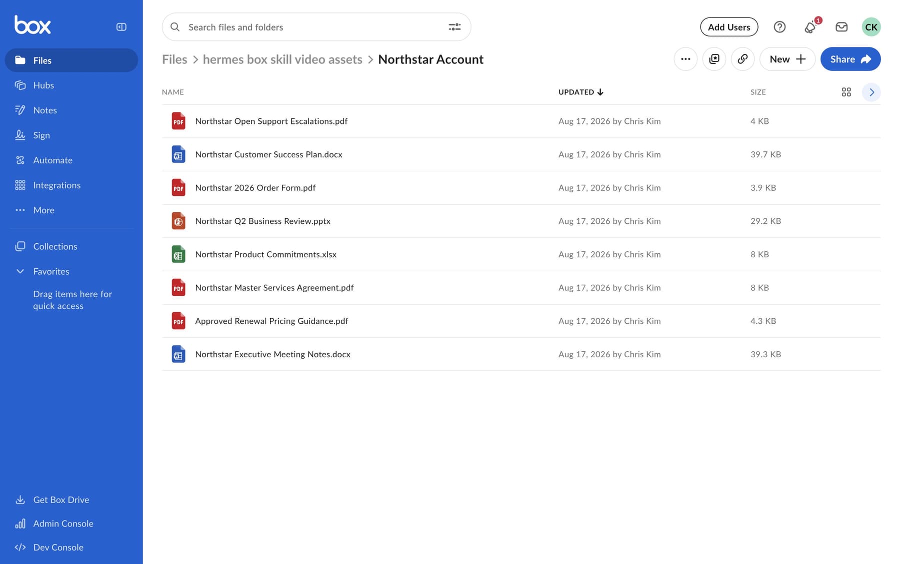Click the Notes sidebar icon
The width and height of the screenshot is (900, 564).
tap(20, 110)
